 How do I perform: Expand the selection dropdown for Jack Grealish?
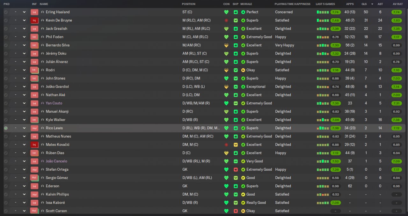click(x=24, y=29)
